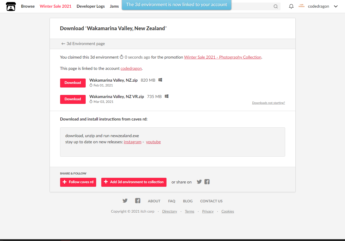
Task: Click the 'SHARE & FOLLOW' label
Action: point(73,173)
